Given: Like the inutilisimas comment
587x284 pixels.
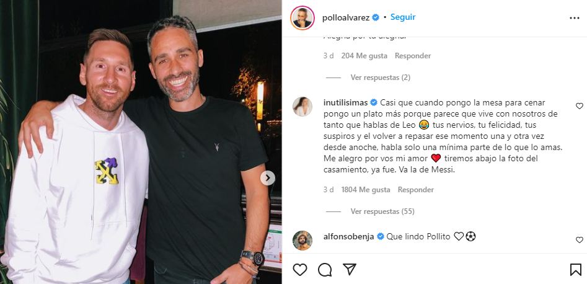Looking at the screenshot, I should click(579, 106).
